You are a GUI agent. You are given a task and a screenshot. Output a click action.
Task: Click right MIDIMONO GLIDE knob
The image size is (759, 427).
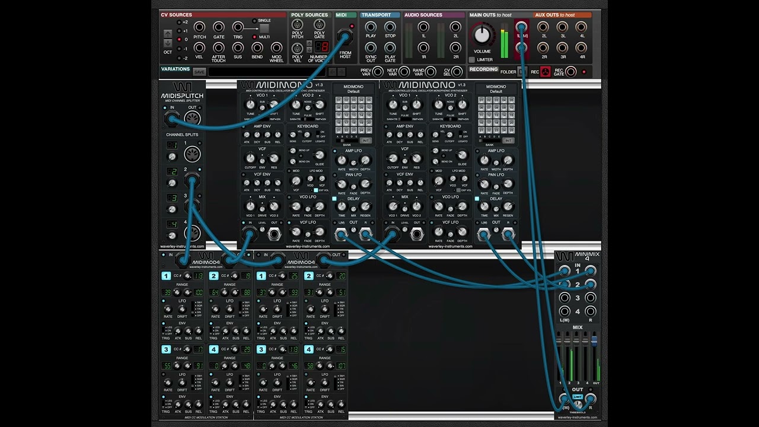tap(462, 155)
